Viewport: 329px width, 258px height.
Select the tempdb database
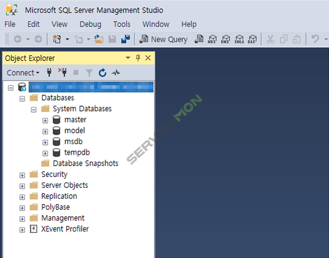[x=77, y=153]
